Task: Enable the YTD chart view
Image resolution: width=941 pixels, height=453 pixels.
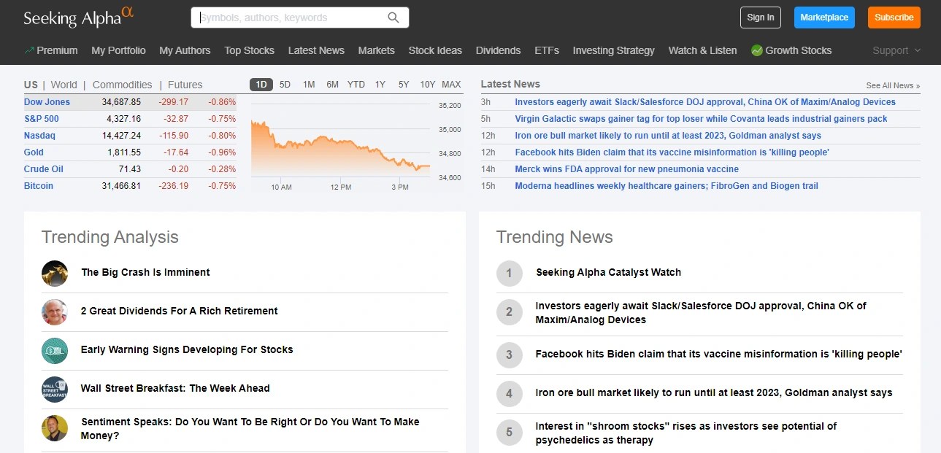Action: pos(356,84)
